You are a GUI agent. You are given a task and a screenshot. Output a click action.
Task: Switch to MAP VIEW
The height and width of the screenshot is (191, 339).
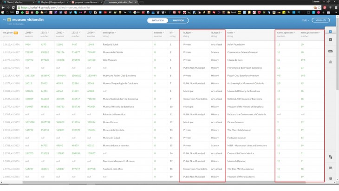(x=178, y=20)
